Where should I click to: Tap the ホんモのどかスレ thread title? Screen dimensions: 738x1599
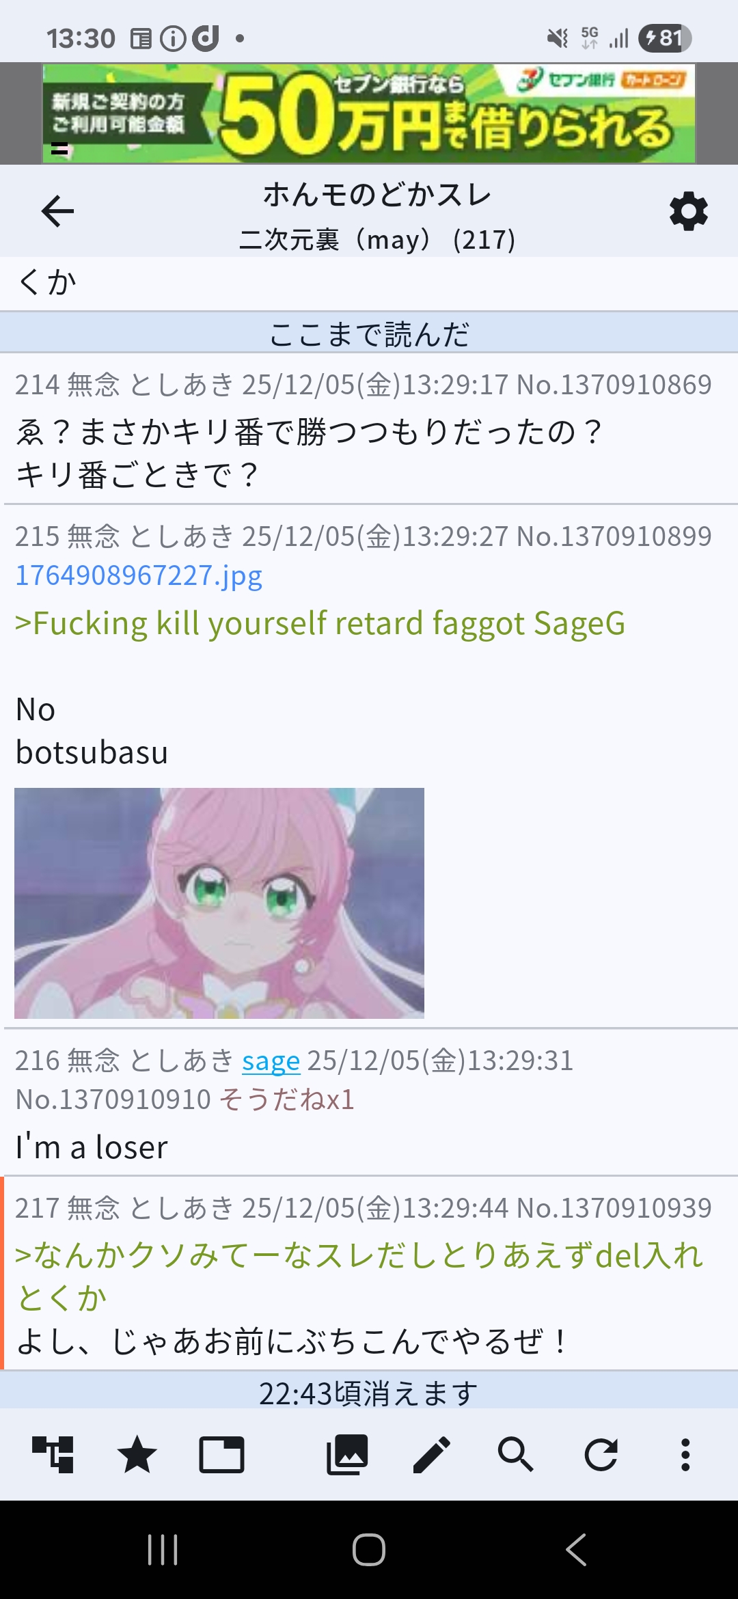377,195
